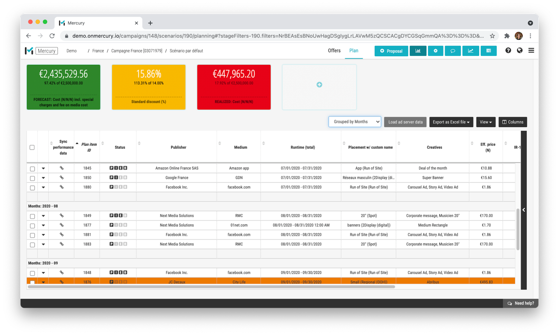The height and width of the screenshot is (335, 559).
Task: Open the comments chat panel
Action: tap(453, 51)
